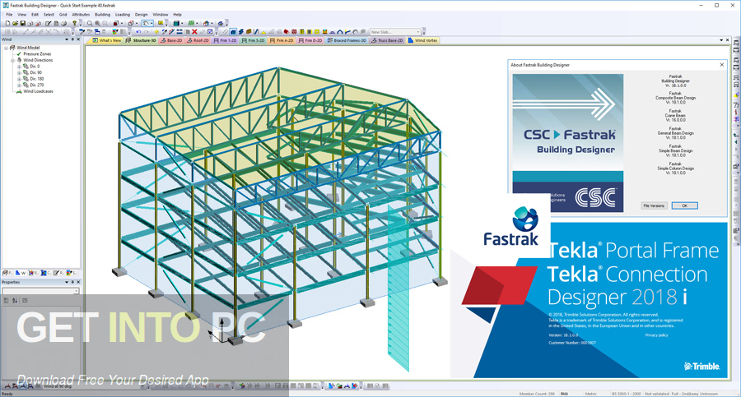Select Wind Loadcases tree item

coord(38,91)
